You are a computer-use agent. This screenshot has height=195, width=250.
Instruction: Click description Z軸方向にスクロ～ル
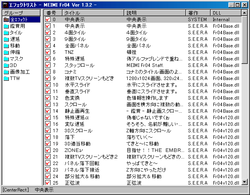coord(149,131)
